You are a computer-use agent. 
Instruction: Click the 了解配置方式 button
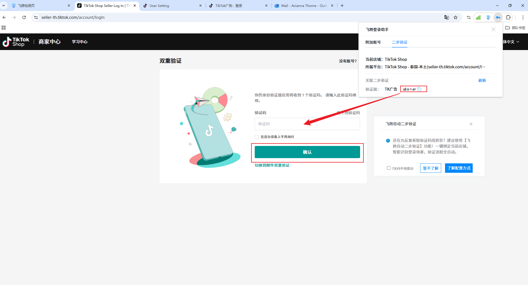459,168
